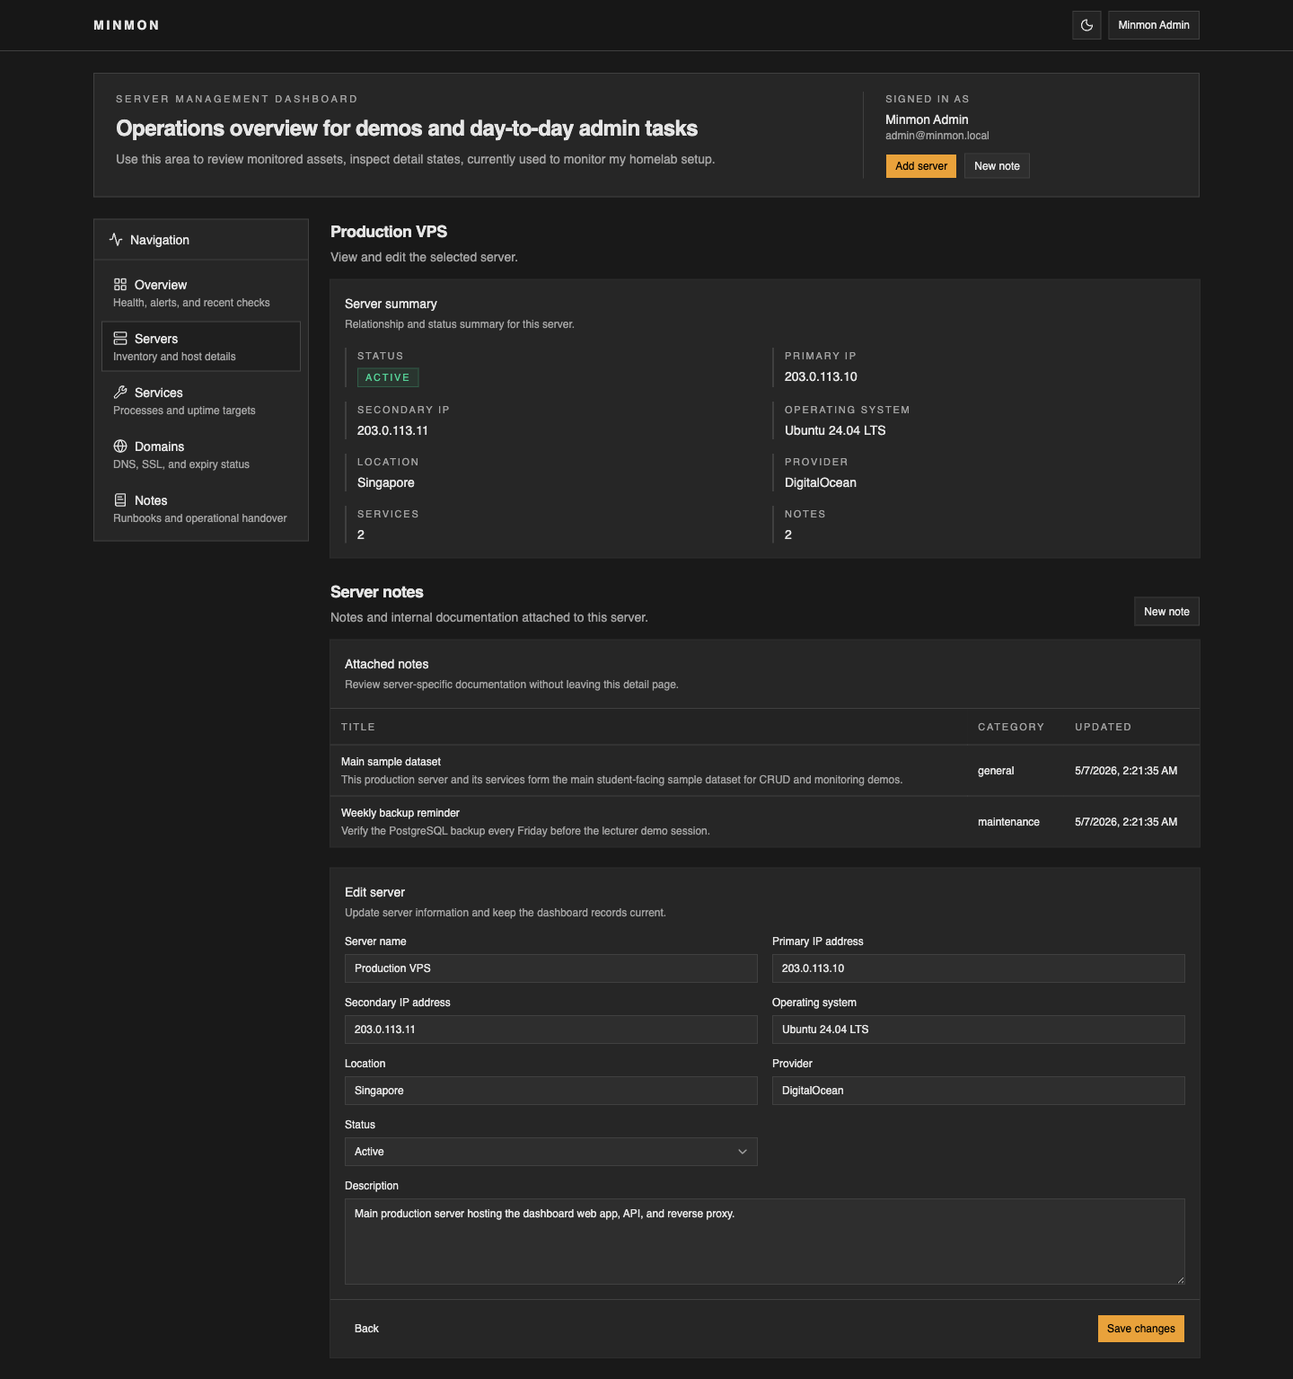The height and width of the screenshot is (1379, 1293).
Task: Open the Weekly backup reminder note row
Action: [x=765, y=822]
